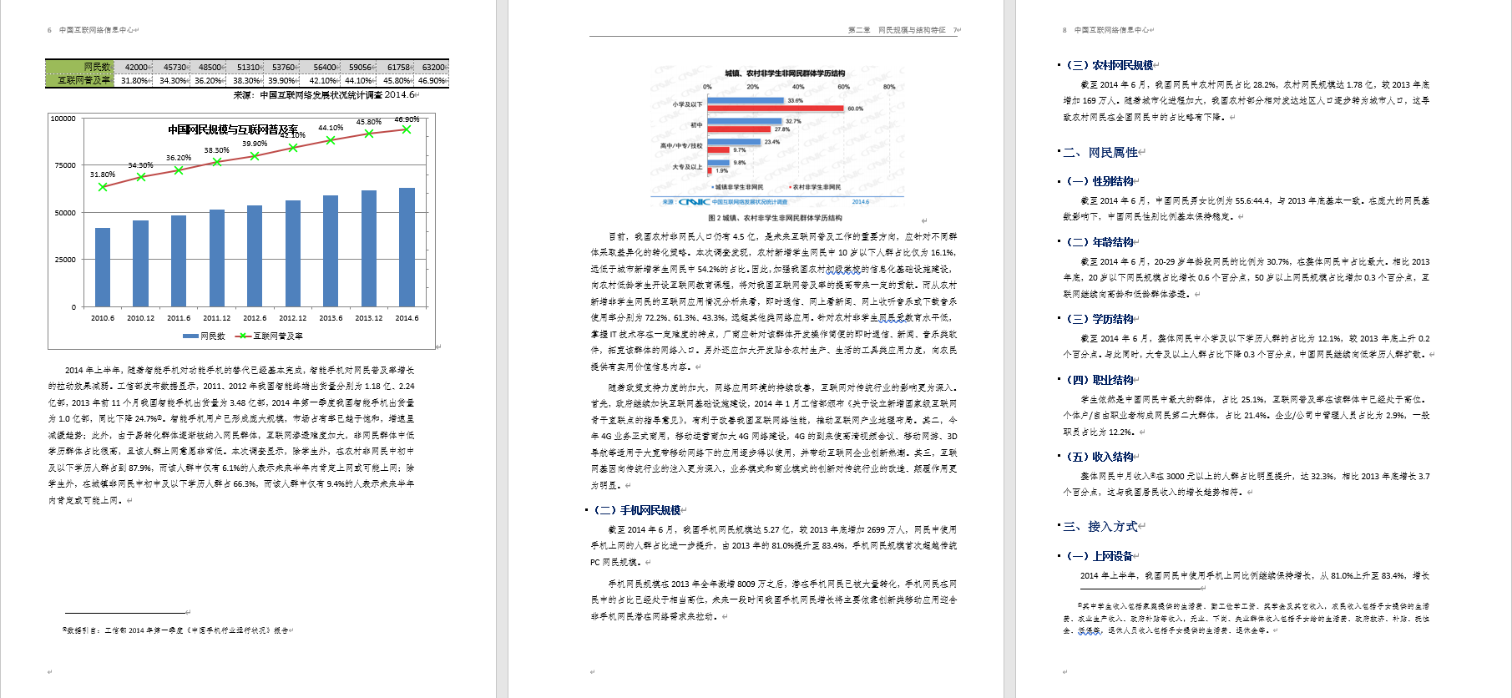Click the paragraph starting 目前，我国农村非网民人口
Image resolution: width=1512 pixels, height=698 pixels.
tap(774, 301)
